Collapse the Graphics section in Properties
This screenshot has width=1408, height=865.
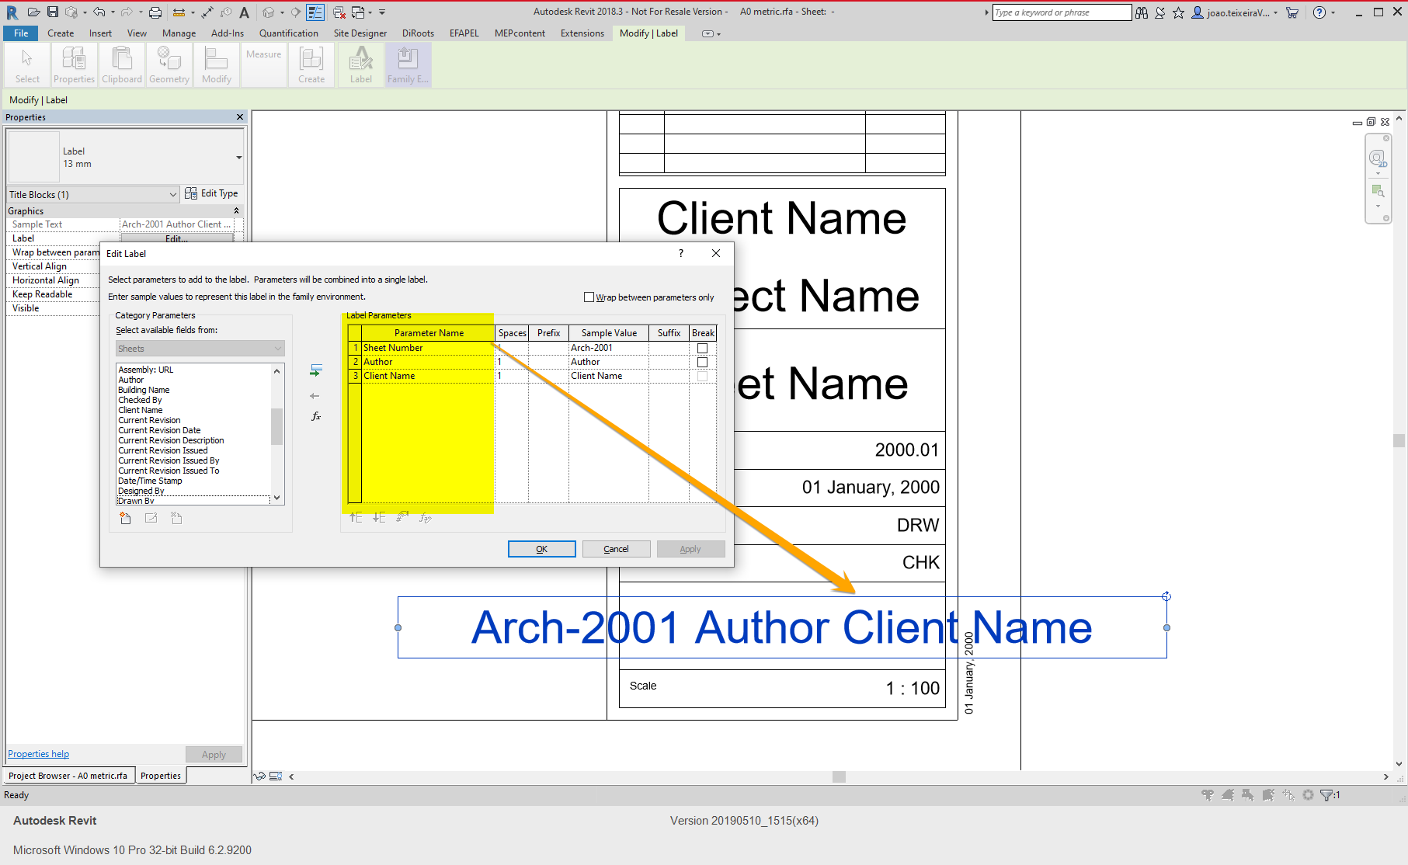(x=237, y=210)
